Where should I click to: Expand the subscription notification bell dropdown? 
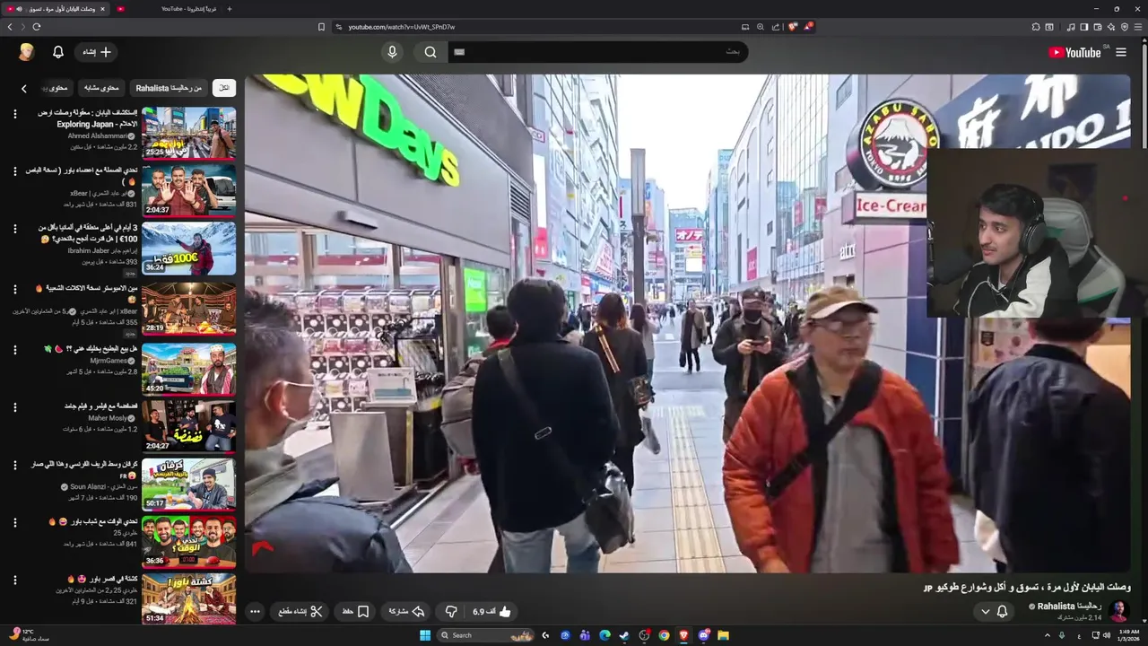[x=994, y=611]
